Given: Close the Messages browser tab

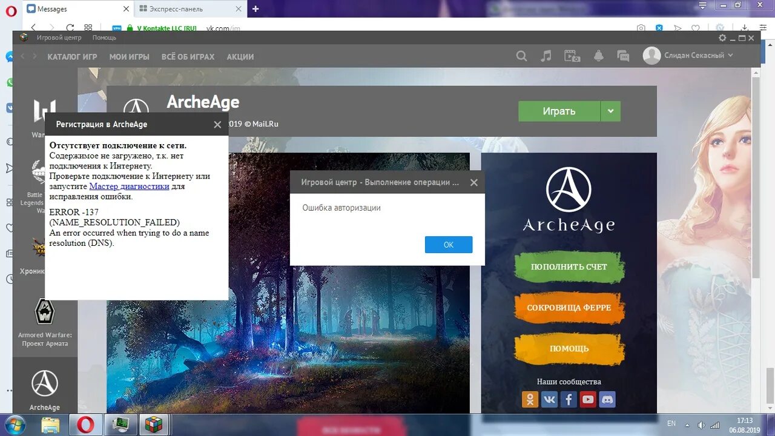Looking at the screenshot, I should coord(126,9).
